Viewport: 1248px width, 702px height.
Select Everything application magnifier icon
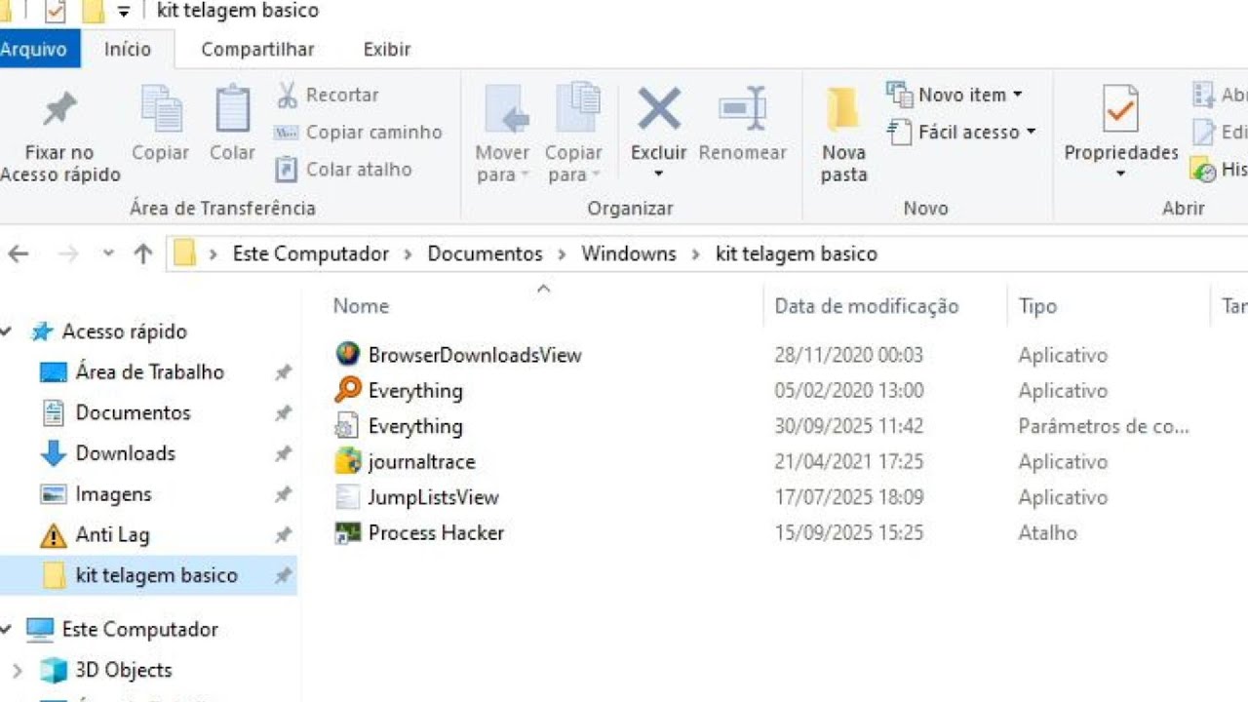(347, 390)
